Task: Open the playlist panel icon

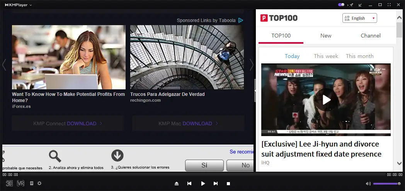Action: (x=32, y=183)
